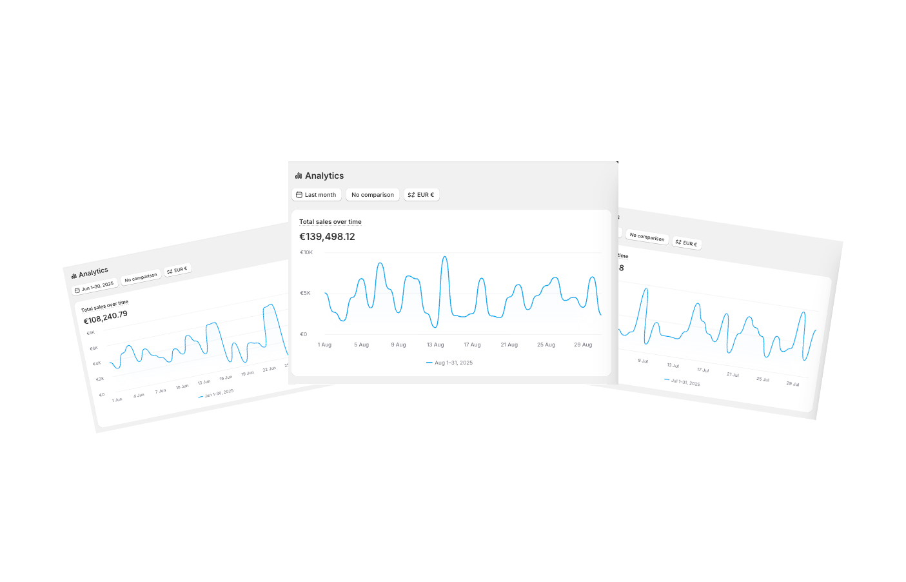Open the Jun 1–30, 2025 date picker
The width and height of the screenshot is (906, 582).
pos(94,286)
